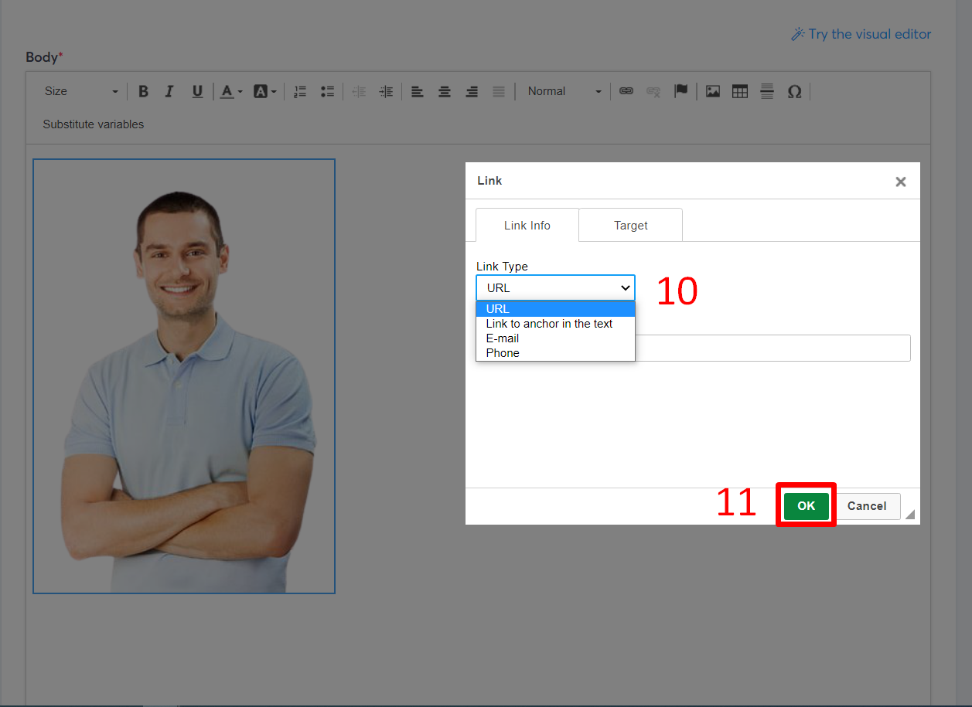Image resolution: width=972 pixels, height=707 pixels.
Task: Apply underline to text
Action: [197, 91]
